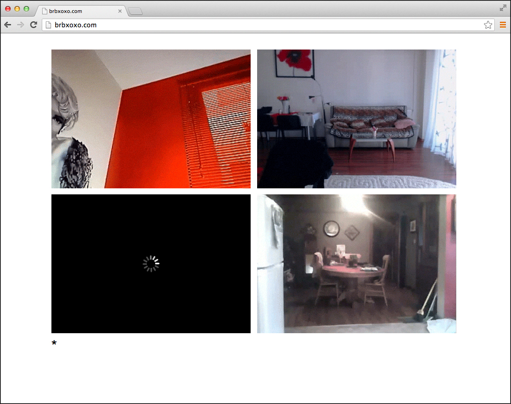The image size is (511, 404).
Task: Click the page info icon in address bar
Action: point(48,25)
